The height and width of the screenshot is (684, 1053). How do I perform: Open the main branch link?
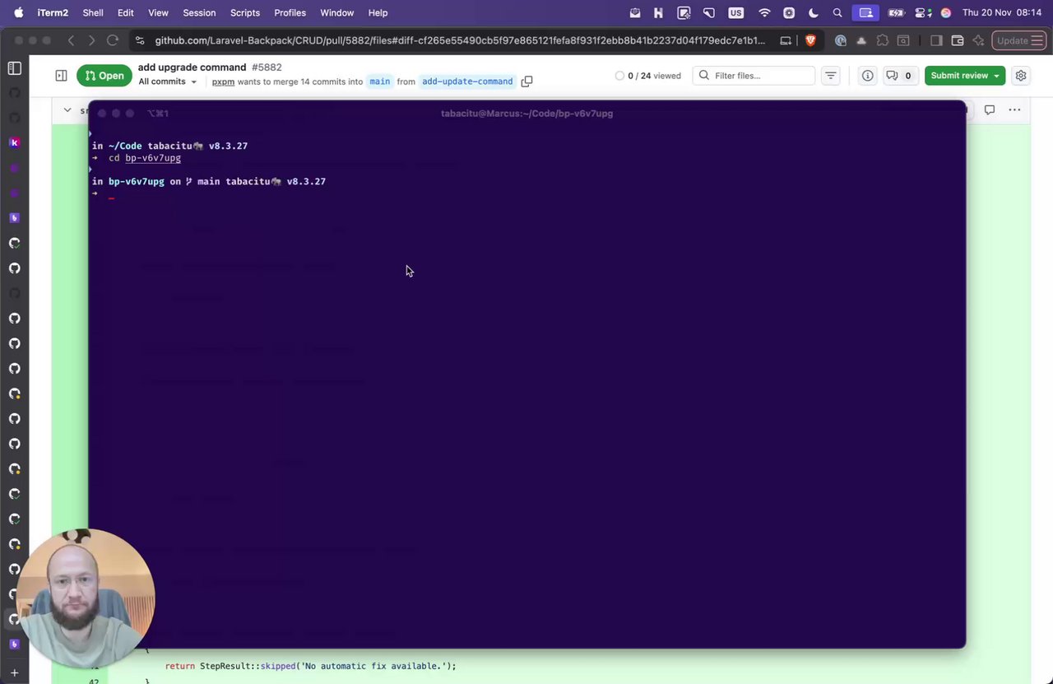point(380,81)
